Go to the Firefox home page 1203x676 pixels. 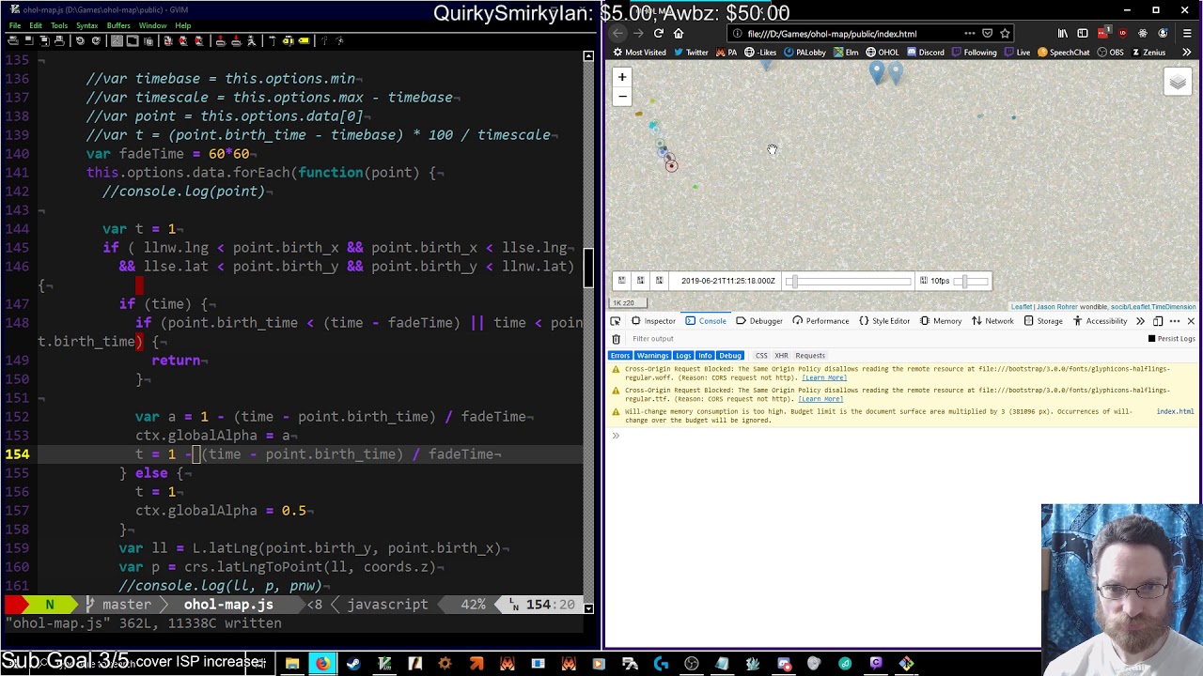click(x=679, y=33)
